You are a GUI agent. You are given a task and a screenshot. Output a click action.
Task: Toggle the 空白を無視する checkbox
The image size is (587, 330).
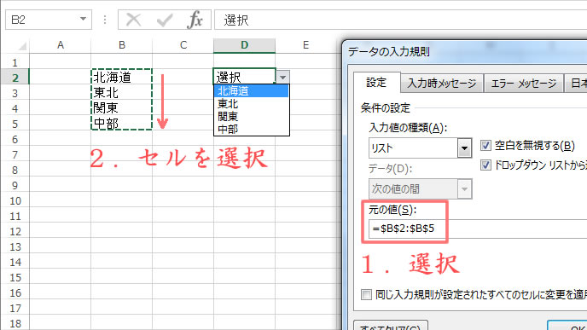point(485,145)
